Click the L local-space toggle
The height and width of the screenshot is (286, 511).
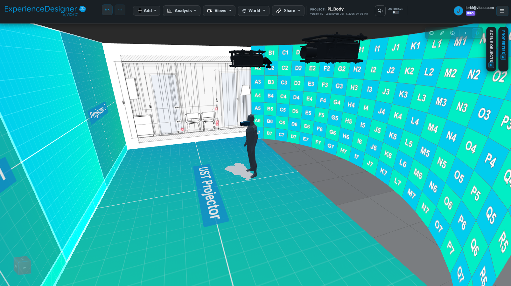(466, 33)
